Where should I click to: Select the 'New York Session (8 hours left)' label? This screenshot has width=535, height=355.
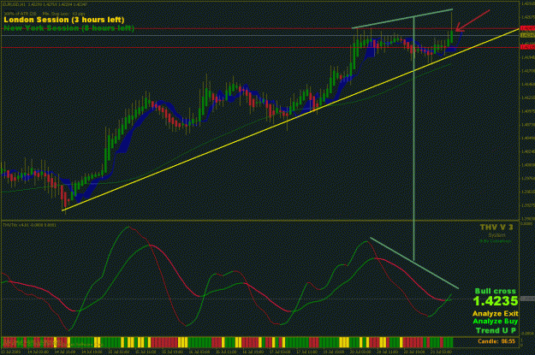69,28
